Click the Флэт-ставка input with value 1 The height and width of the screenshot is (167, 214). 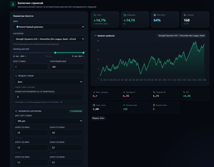pos(30,67)
